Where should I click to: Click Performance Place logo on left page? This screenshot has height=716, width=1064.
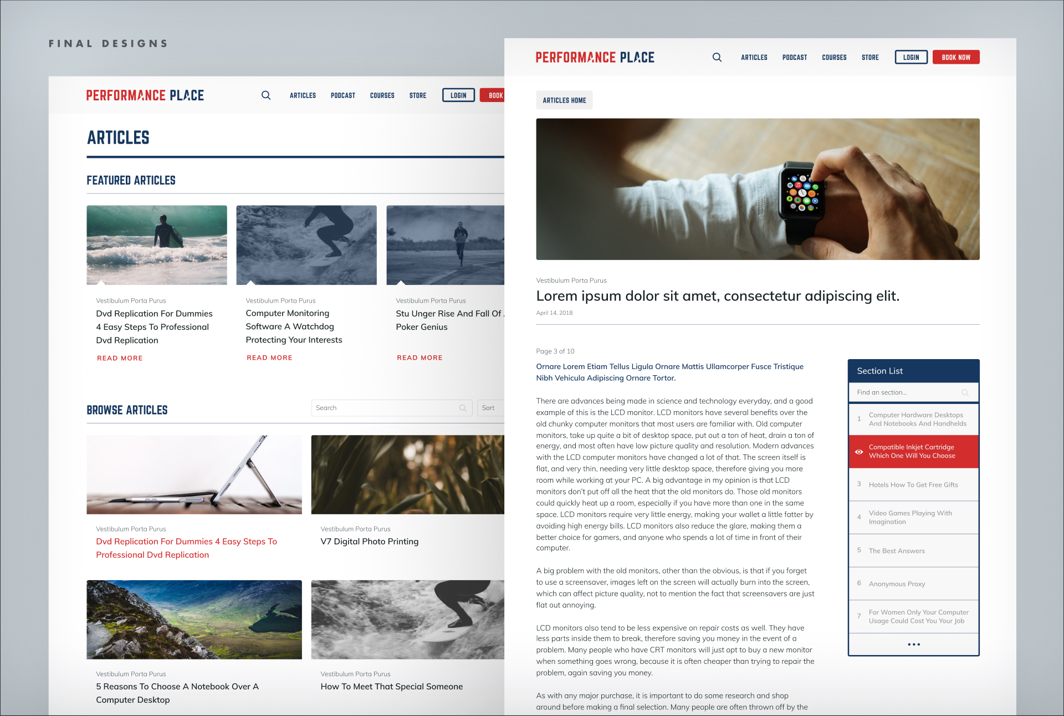coord(145,95)
